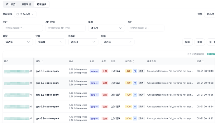Open the 类型 filter dropdown
This screenshot has width=215, height=123.
tap(18, 42)
